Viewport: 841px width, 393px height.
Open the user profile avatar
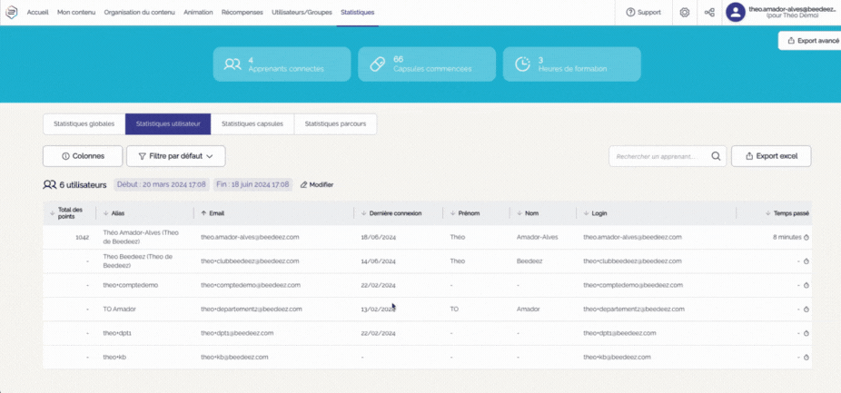click(735, 13)
